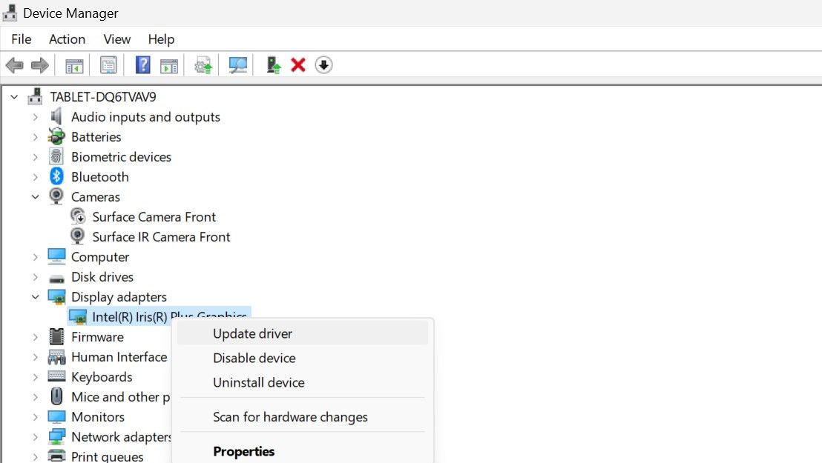The width and height of the screenshot is (822, 463).
Task: Collapse the Cameras category
Action: click(36, 196)
